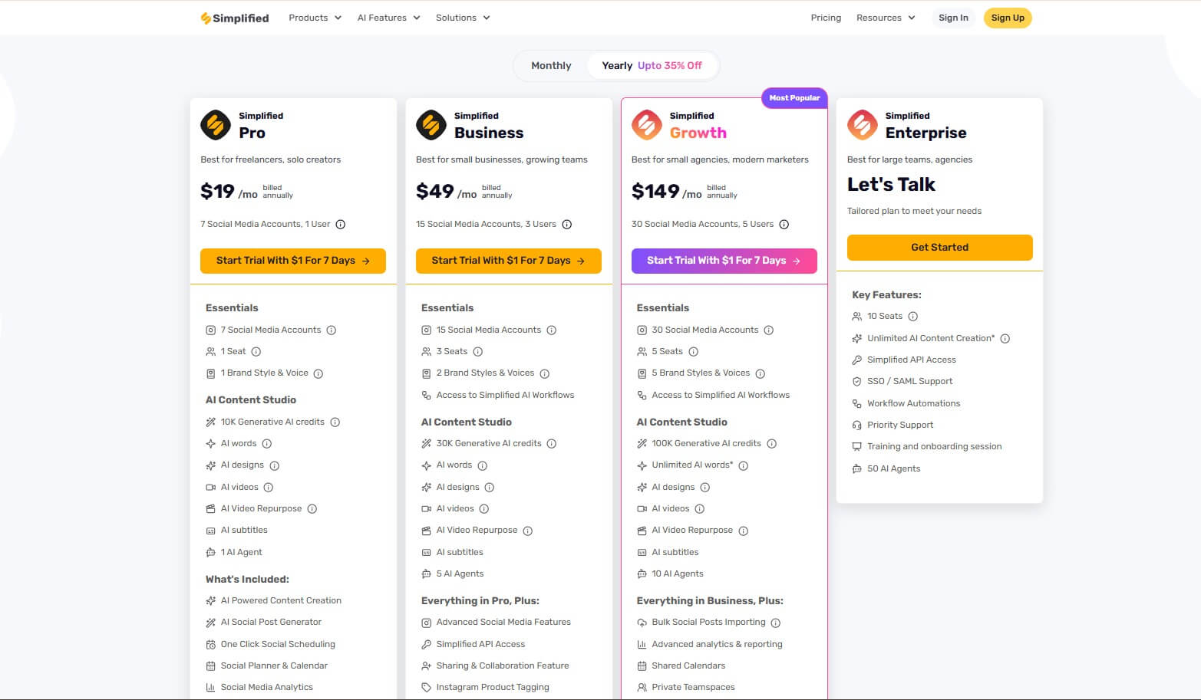Viewport: 1201px width, 700px height.
Task: Click info icon beside "15 Social Media Accounts" under Business Essentials
Action: (x=552, y=330)
